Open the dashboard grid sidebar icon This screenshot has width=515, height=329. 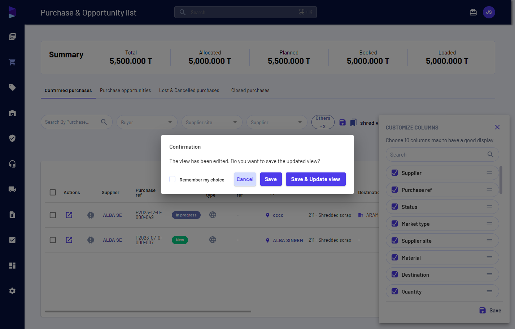tap(12, 266)
